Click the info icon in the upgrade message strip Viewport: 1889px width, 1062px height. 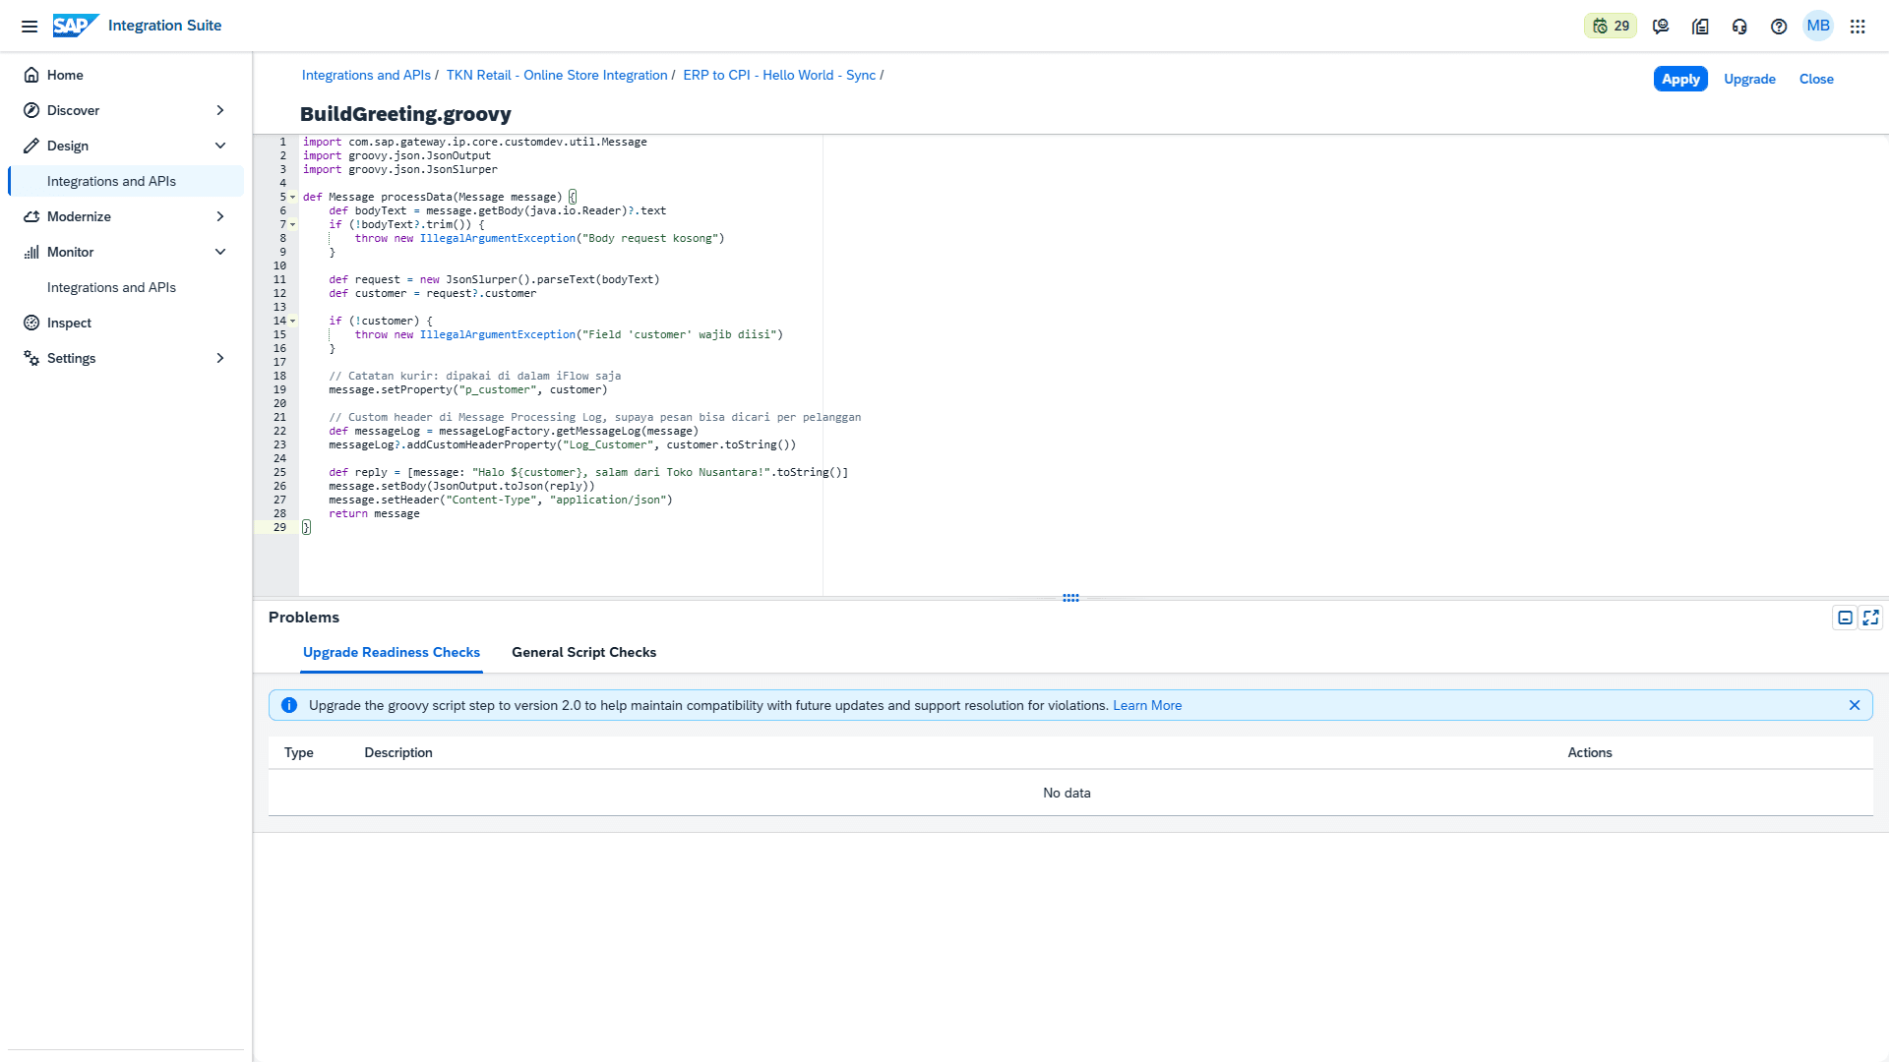pos(289,705)
